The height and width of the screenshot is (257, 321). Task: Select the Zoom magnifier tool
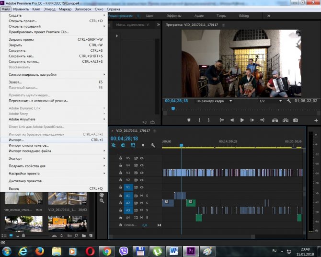pos(102,201)
